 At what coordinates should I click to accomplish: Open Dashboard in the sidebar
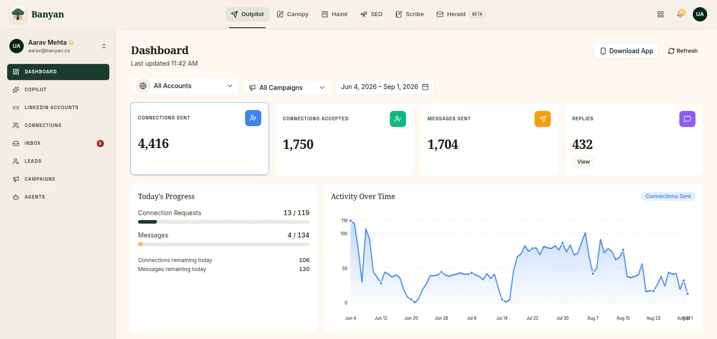coord(58,72)
